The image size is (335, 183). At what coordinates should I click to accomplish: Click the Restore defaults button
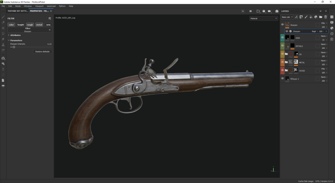42,52
